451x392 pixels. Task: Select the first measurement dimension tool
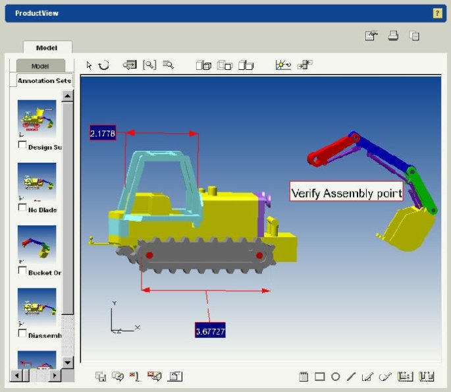pyautogui.click(x=405, y=376)
